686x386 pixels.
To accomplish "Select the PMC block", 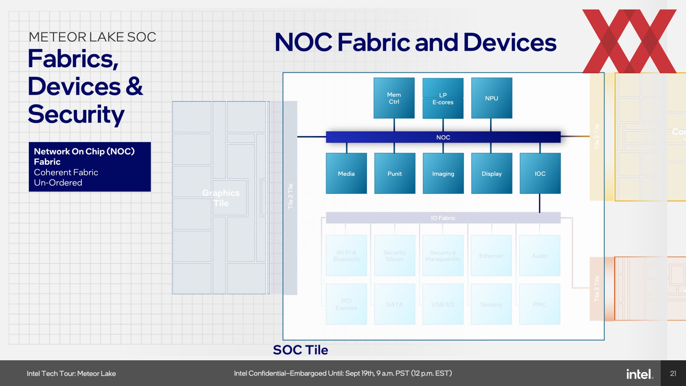I will tap(540, 304).
